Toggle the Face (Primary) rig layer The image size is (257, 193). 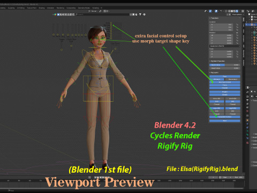tap(217, 79)
